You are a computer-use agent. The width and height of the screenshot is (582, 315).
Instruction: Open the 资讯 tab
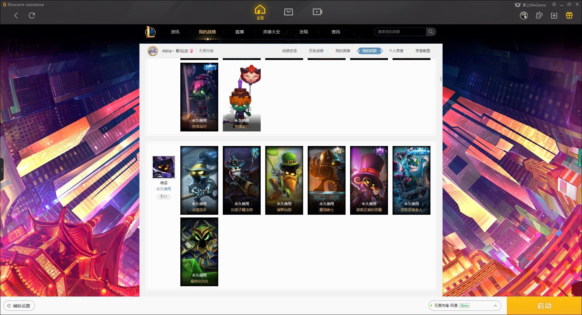click(x=175, y=32)
